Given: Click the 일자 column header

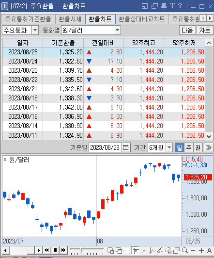Looking at the screenshot, I should pos(23,43).
